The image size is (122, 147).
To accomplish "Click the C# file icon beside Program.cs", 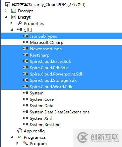I will click(x=20, y=137).
